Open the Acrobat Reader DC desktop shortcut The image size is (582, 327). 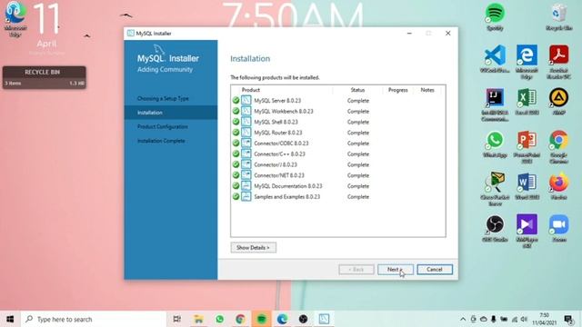coord(559,63)
